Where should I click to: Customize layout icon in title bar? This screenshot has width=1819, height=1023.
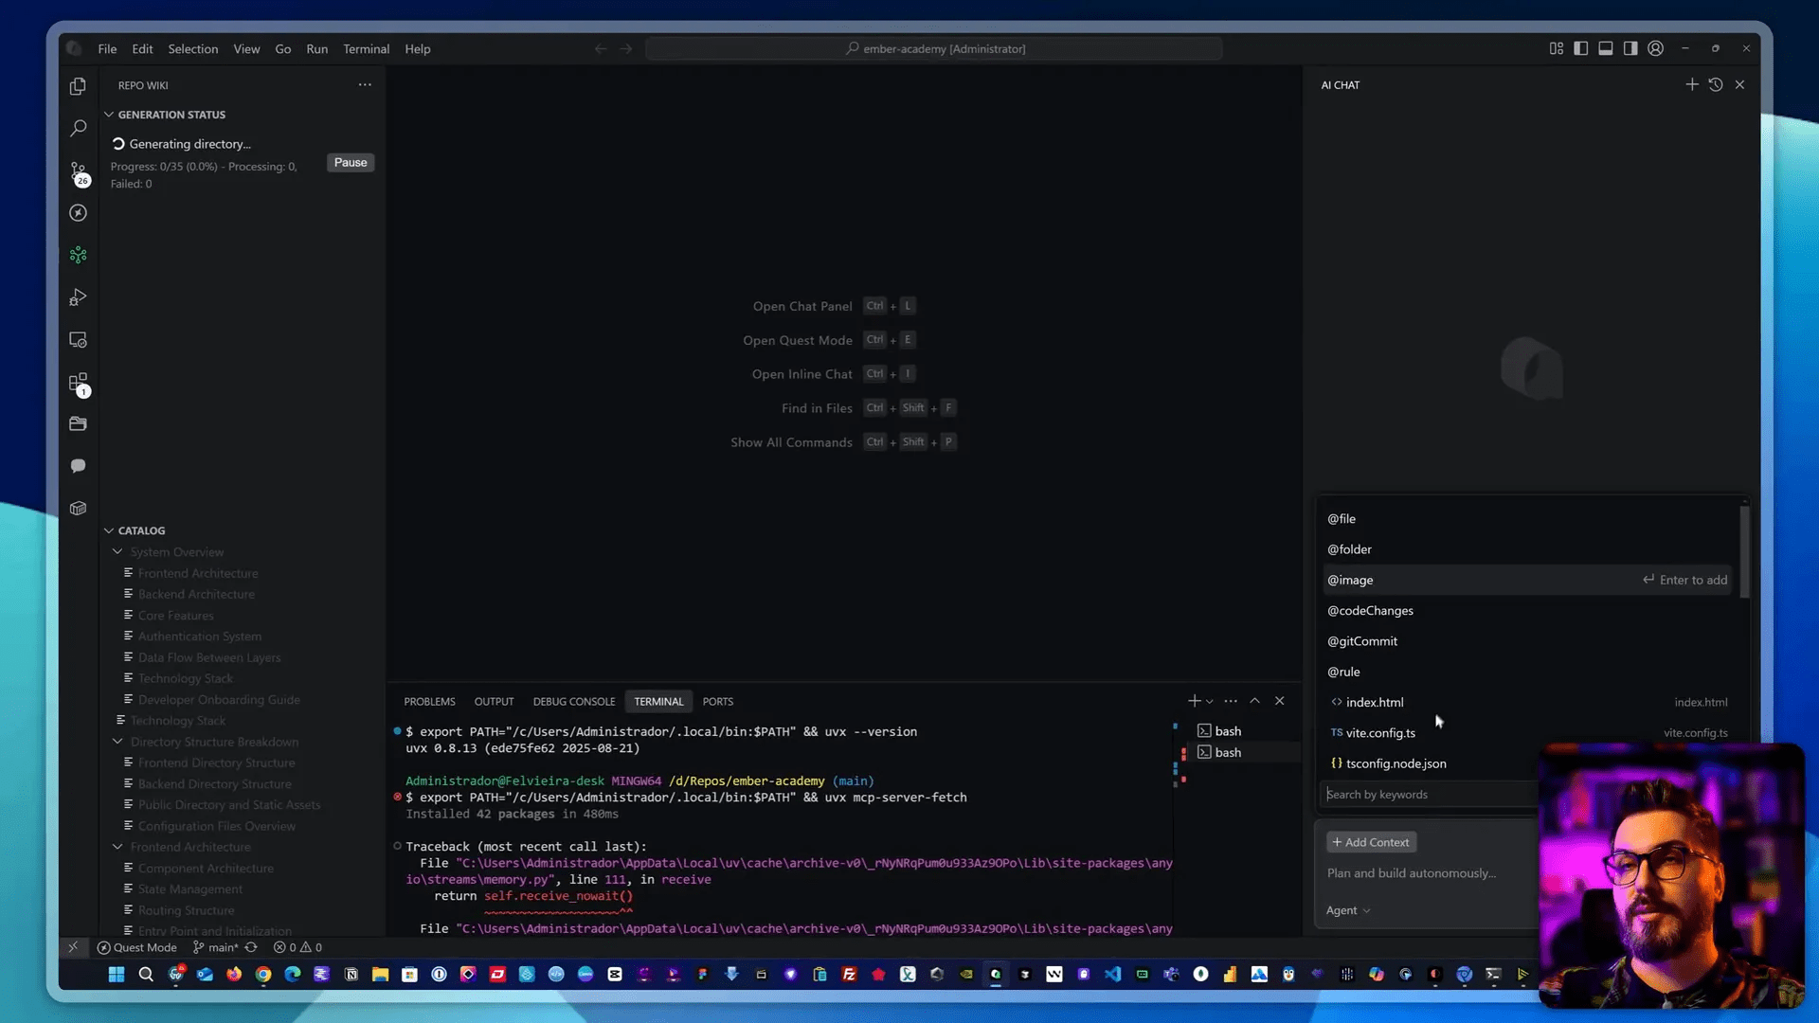(x=1556, y=48)
